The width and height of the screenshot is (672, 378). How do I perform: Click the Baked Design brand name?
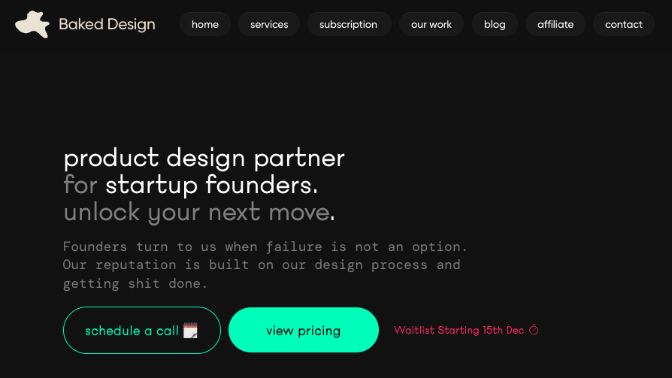tap(107, 24)
